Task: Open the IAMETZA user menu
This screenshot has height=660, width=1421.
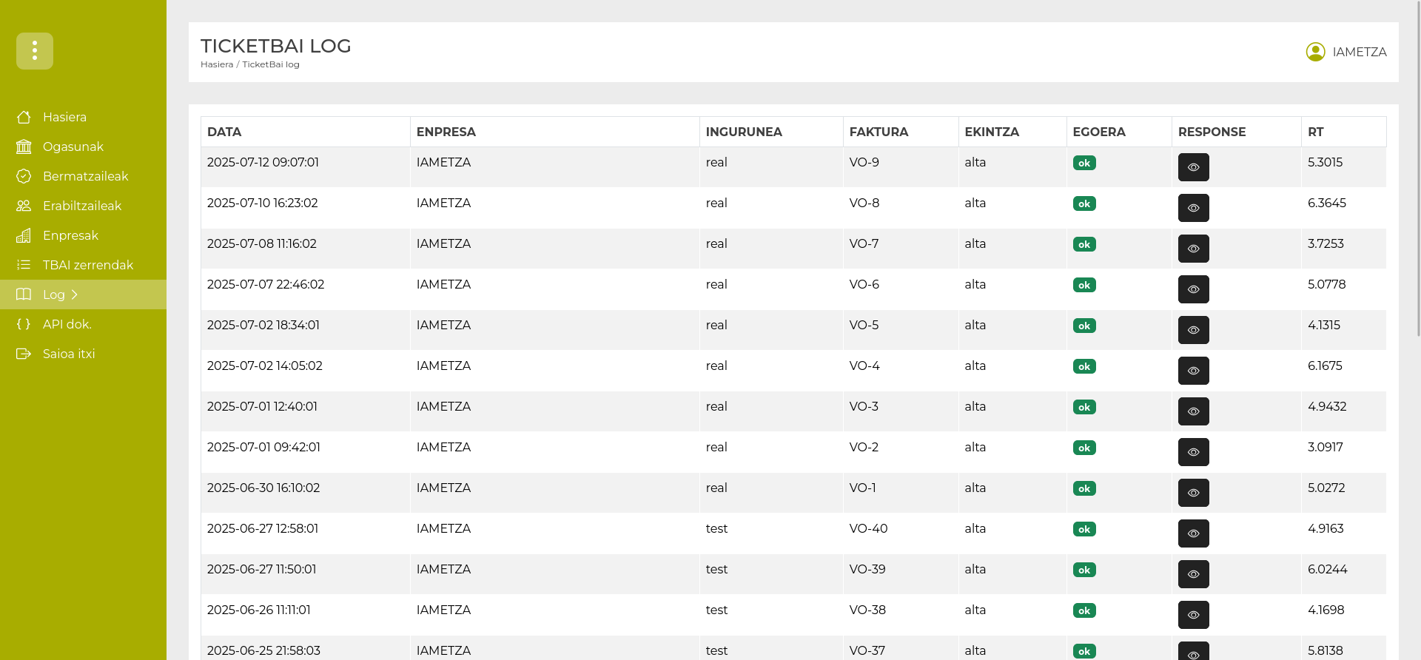Action: click(1346, 52)
